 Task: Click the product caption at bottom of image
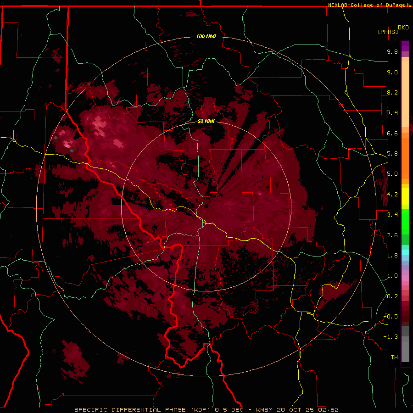206,410
